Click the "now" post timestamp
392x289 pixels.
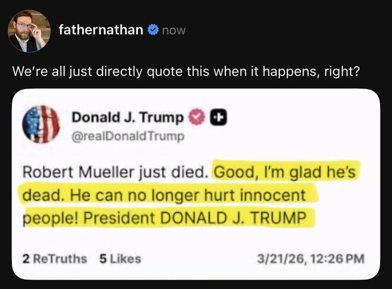pyautogui.click(x=174, y=31)
